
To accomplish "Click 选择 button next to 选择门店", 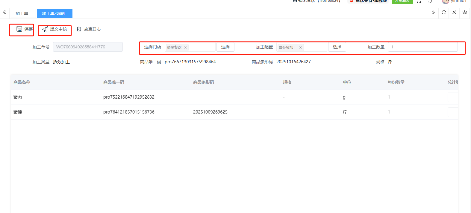I will pos(225,47).
